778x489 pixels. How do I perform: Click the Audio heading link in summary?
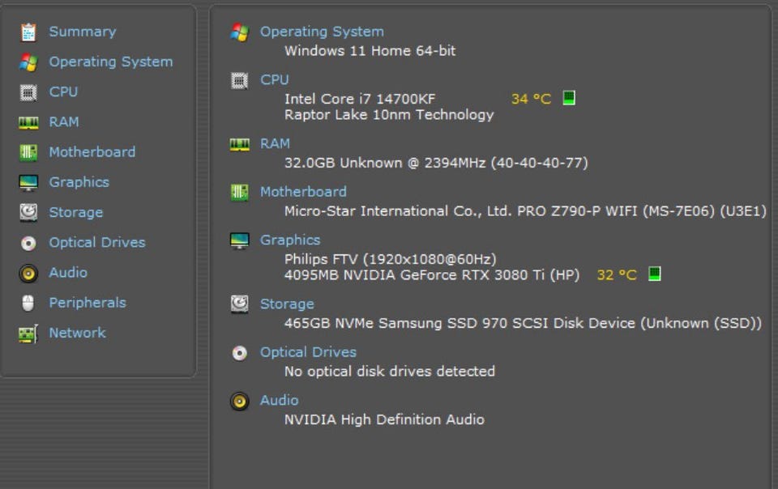pyautogui.click(x=279, y=400)
